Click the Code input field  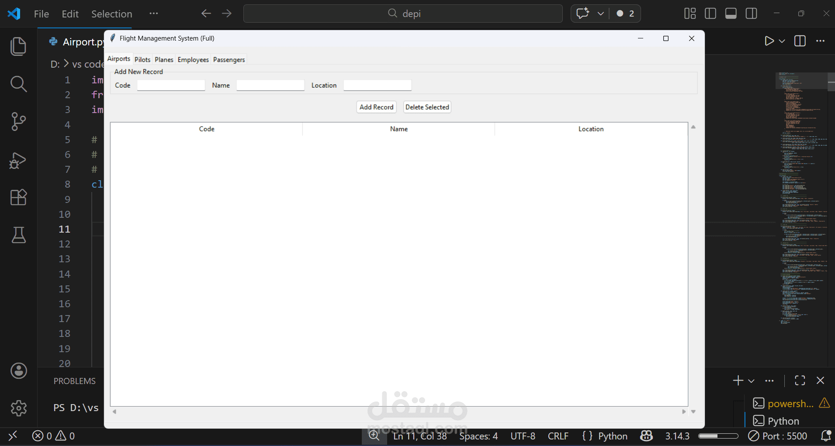(171, 85)
